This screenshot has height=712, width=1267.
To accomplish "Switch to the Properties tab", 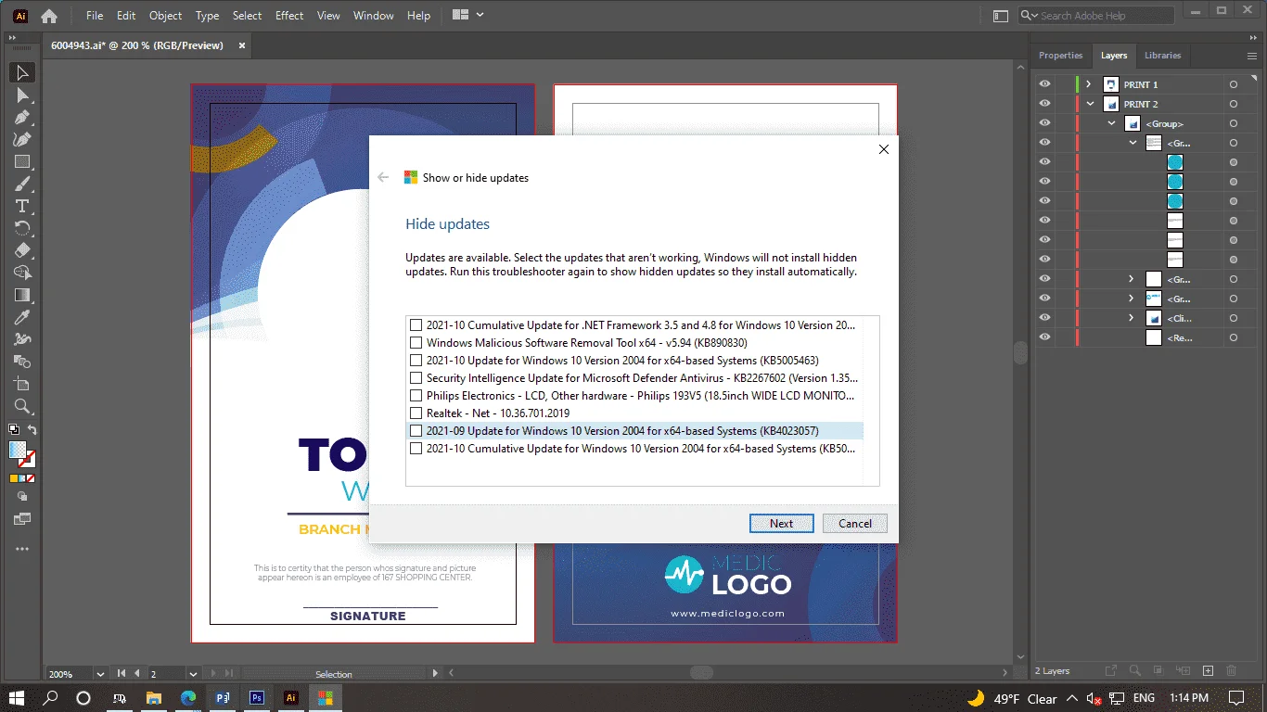I will 1060,56.
